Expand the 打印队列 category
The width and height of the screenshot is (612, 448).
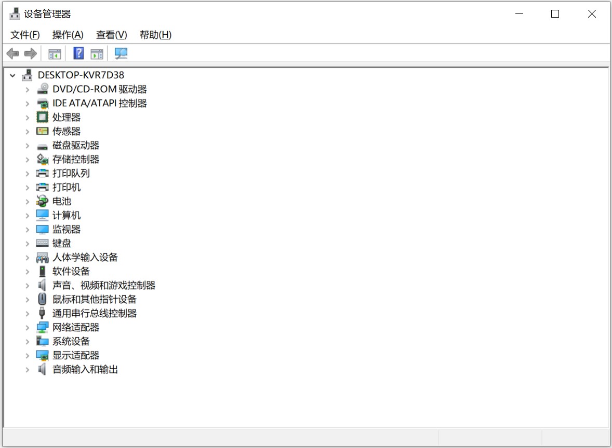point(28,174)
